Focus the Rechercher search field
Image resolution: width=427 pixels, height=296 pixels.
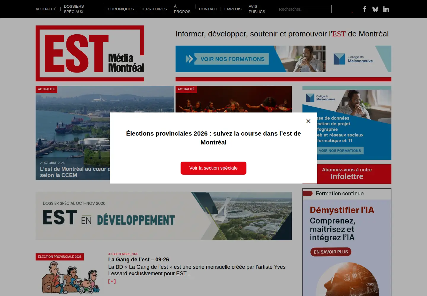coord(304,9)
